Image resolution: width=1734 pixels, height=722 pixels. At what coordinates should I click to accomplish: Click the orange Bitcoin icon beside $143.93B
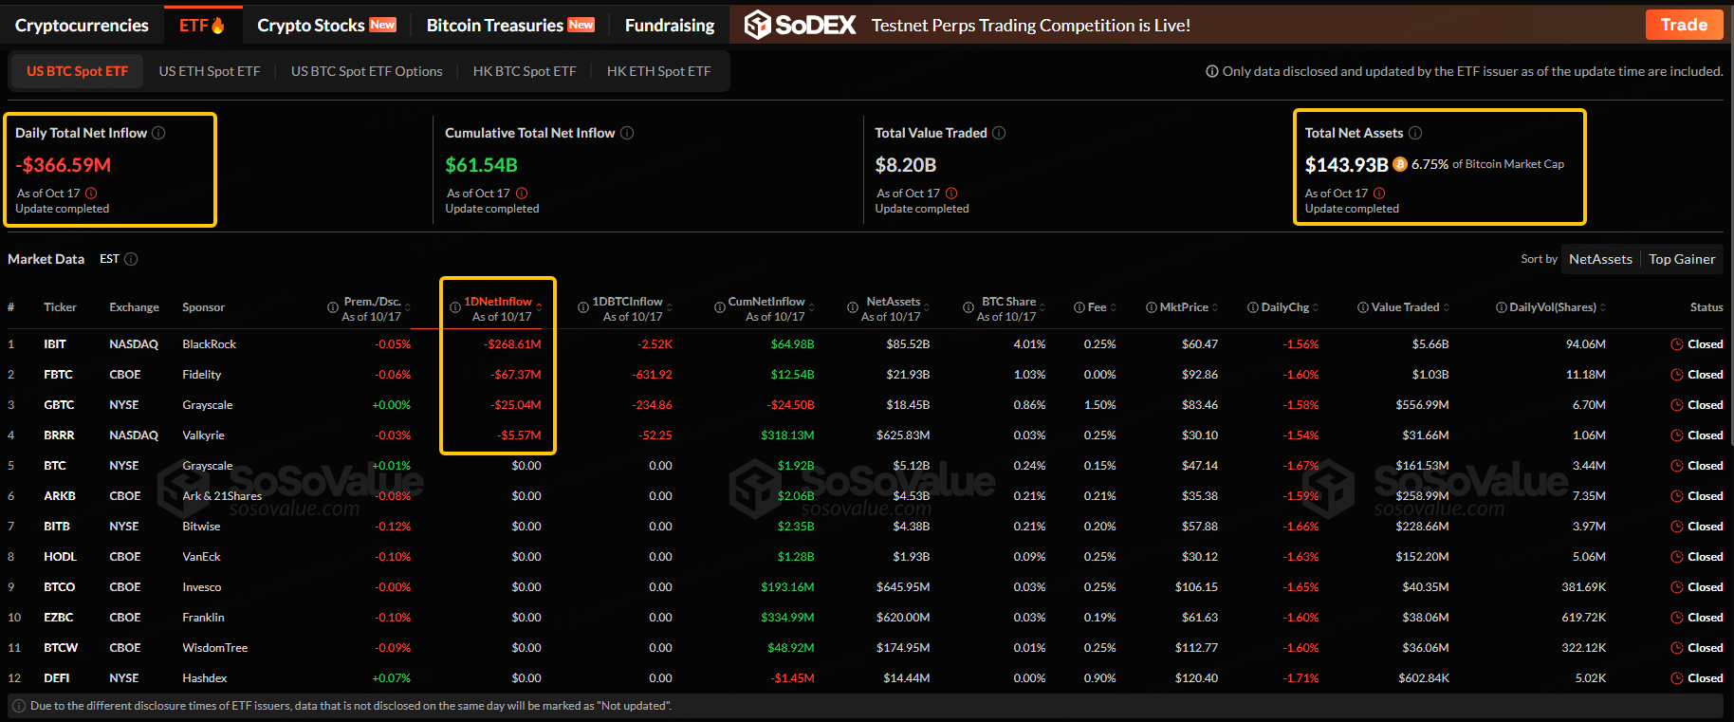coord(1400,164)
